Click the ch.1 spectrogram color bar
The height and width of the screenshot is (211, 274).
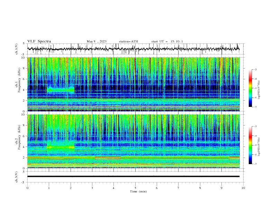[250, 88]
